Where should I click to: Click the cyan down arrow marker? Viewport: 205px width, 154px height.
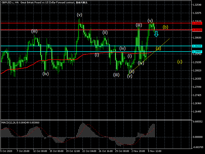(156, 34)
